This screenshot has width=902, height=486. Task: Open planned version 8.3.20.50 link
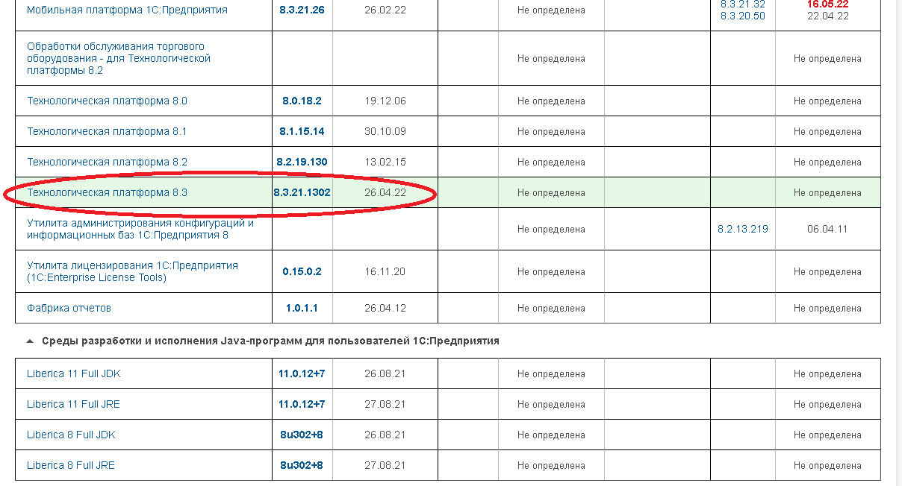(x=743, y=16)
